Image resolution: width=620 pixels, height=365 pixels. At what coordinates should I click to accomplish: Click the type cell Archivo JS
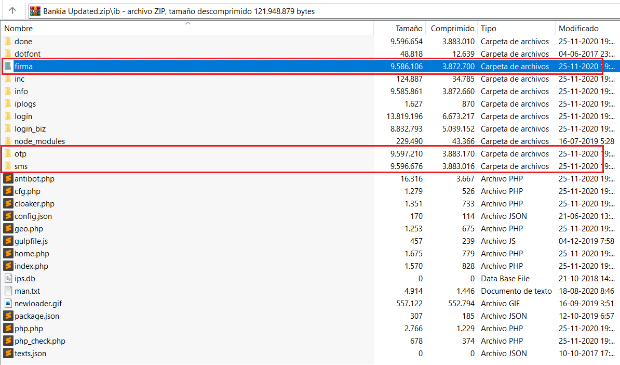coord(498,241)
